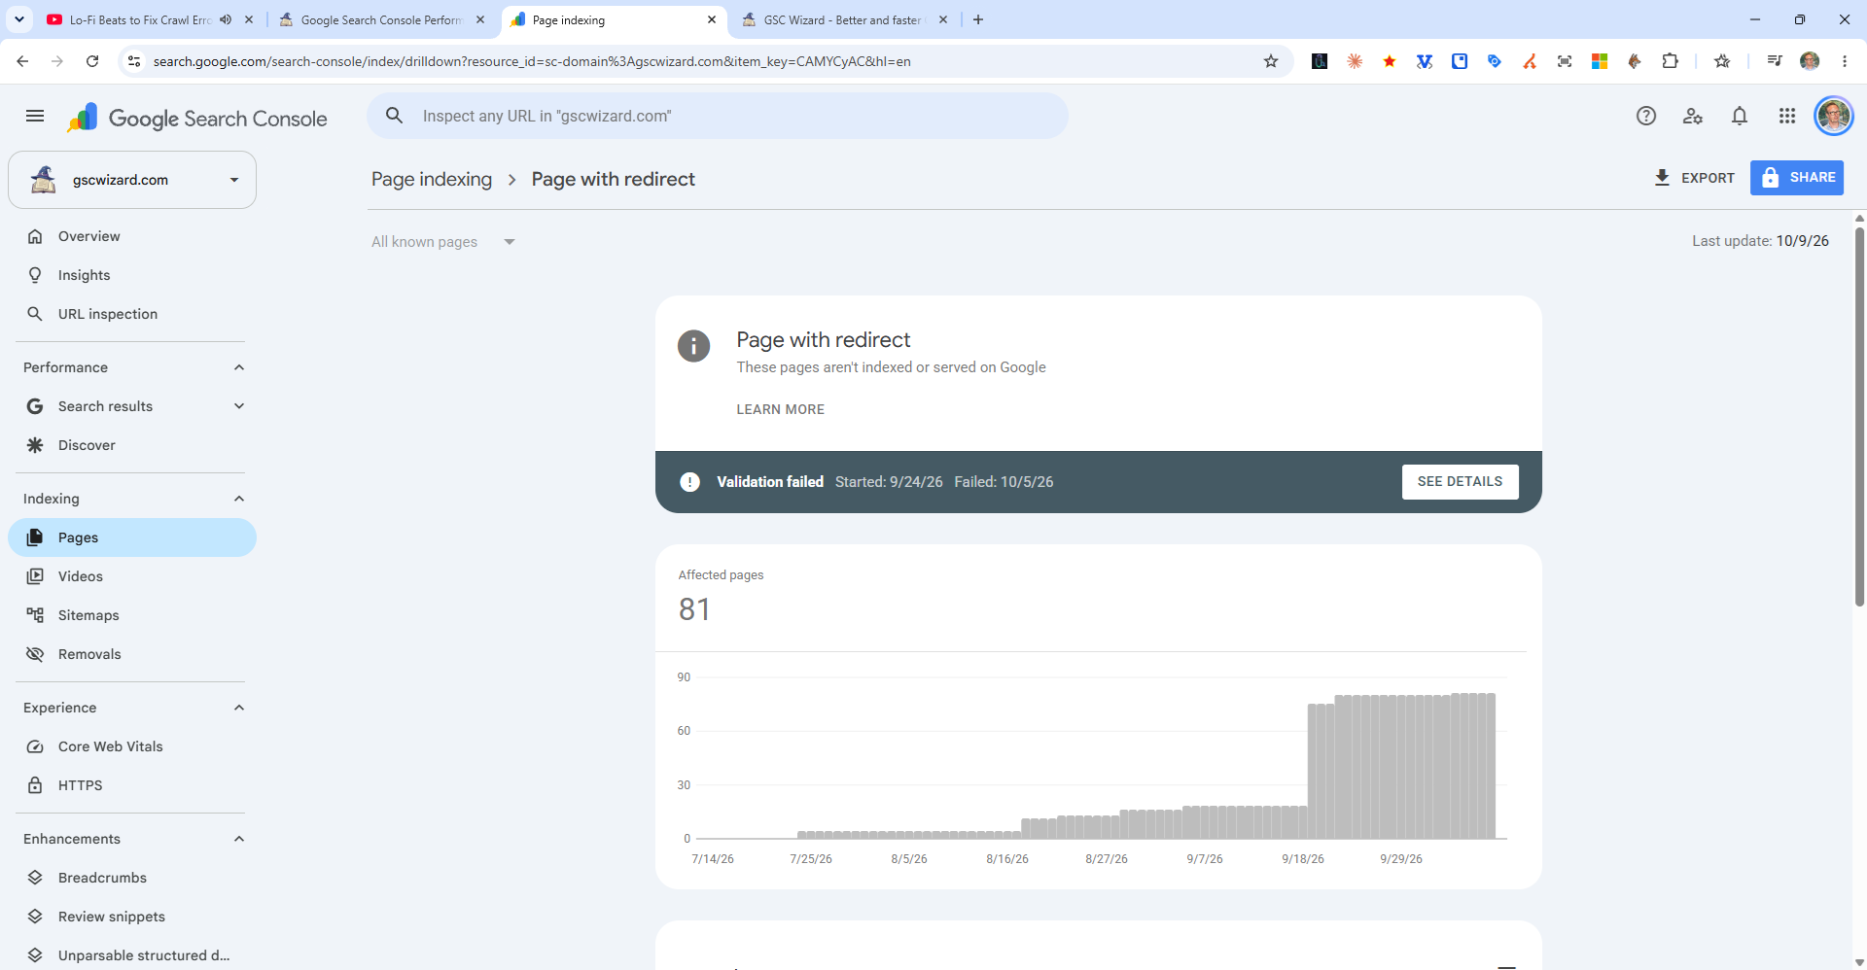Open Breadcrumbs enhancement report
Viewport: 1867px width, 970px height.
pyautogui.click(x=132, y=878)
